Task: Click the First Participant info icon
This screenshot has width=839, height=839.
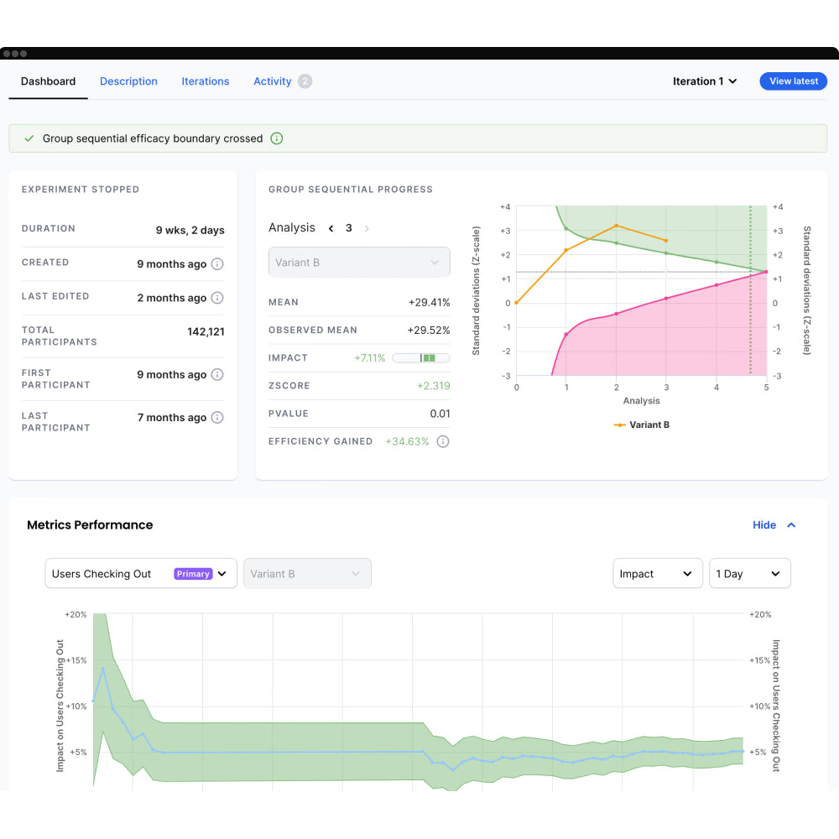Action: coord(217,374)
